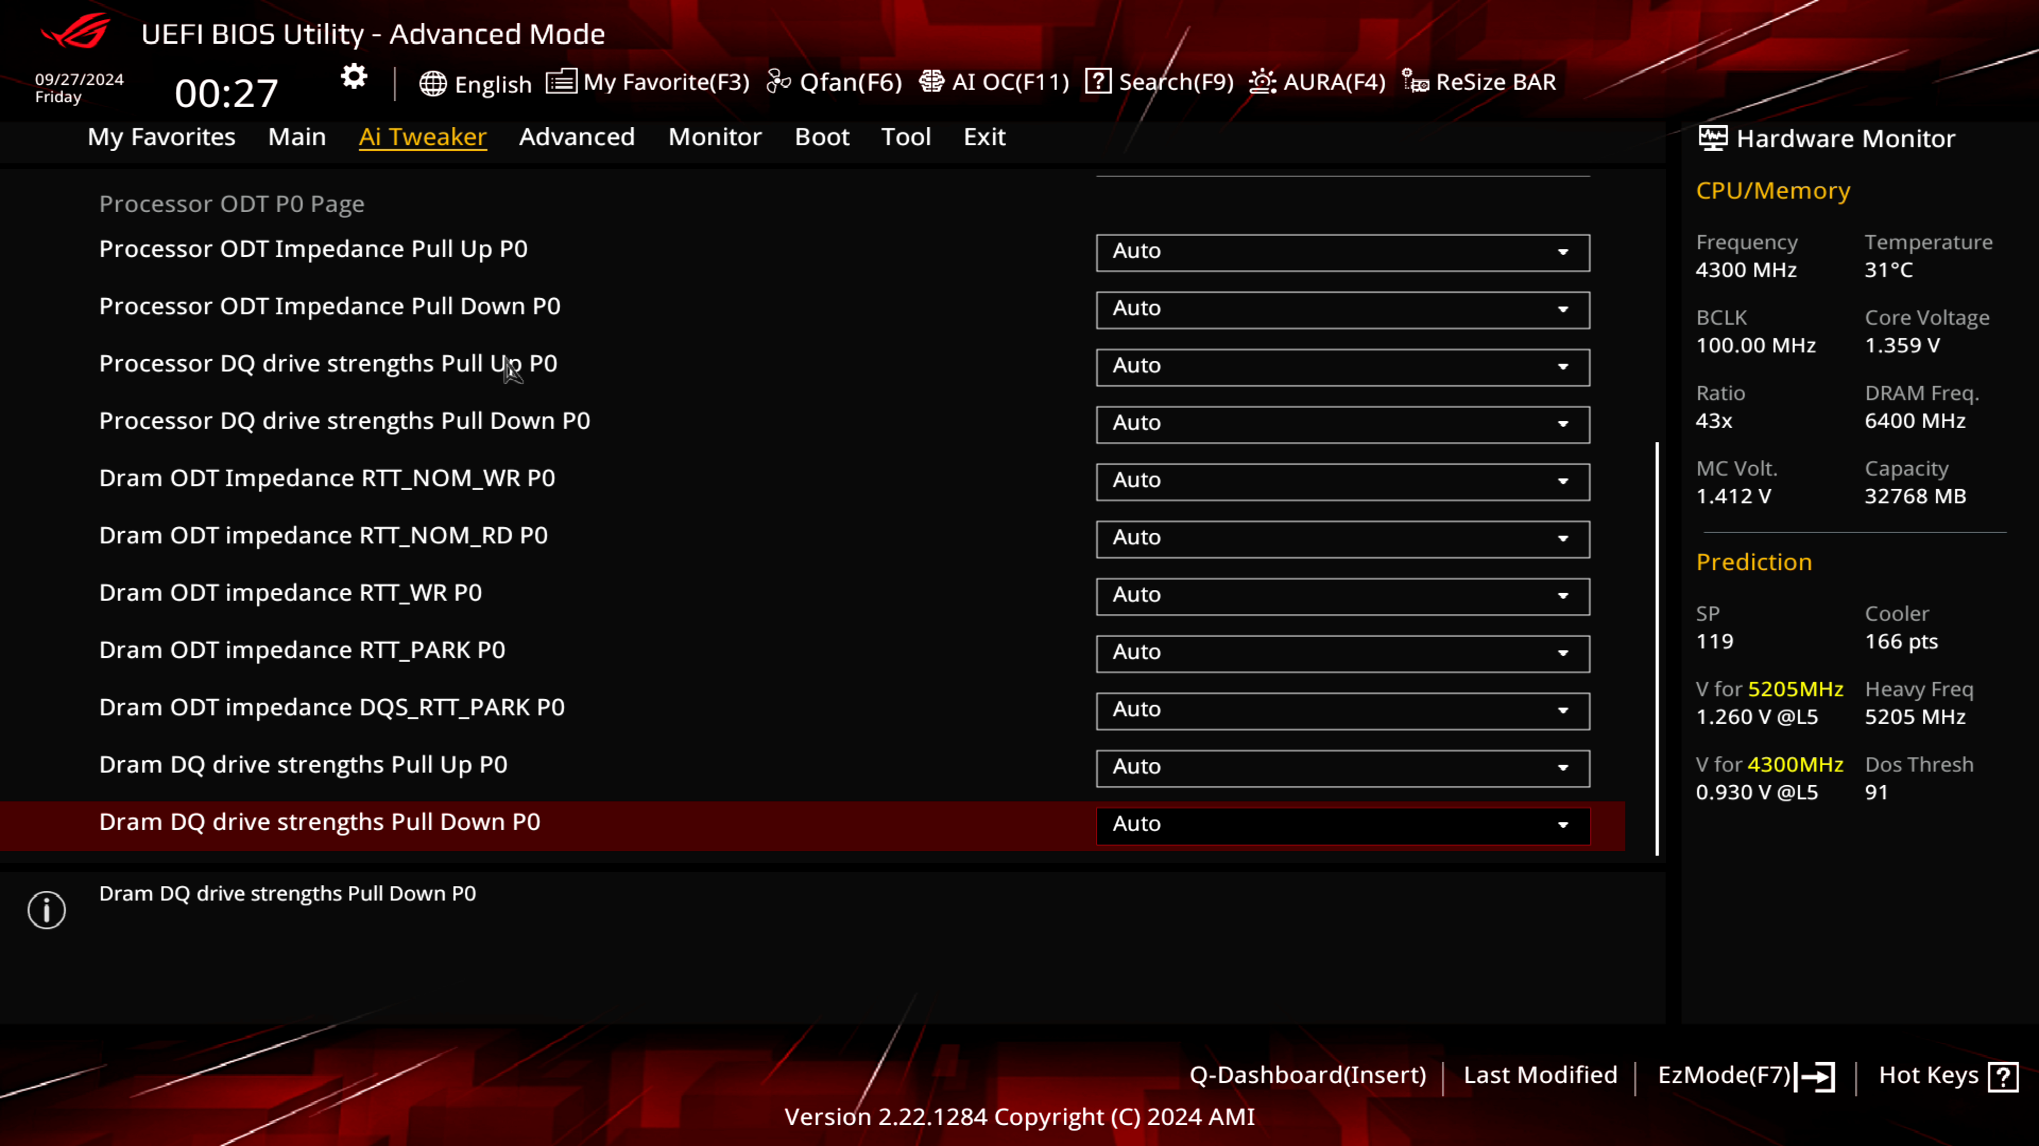Open ReSize BAR settings

pyautogui.click(x=1480, y=81)
